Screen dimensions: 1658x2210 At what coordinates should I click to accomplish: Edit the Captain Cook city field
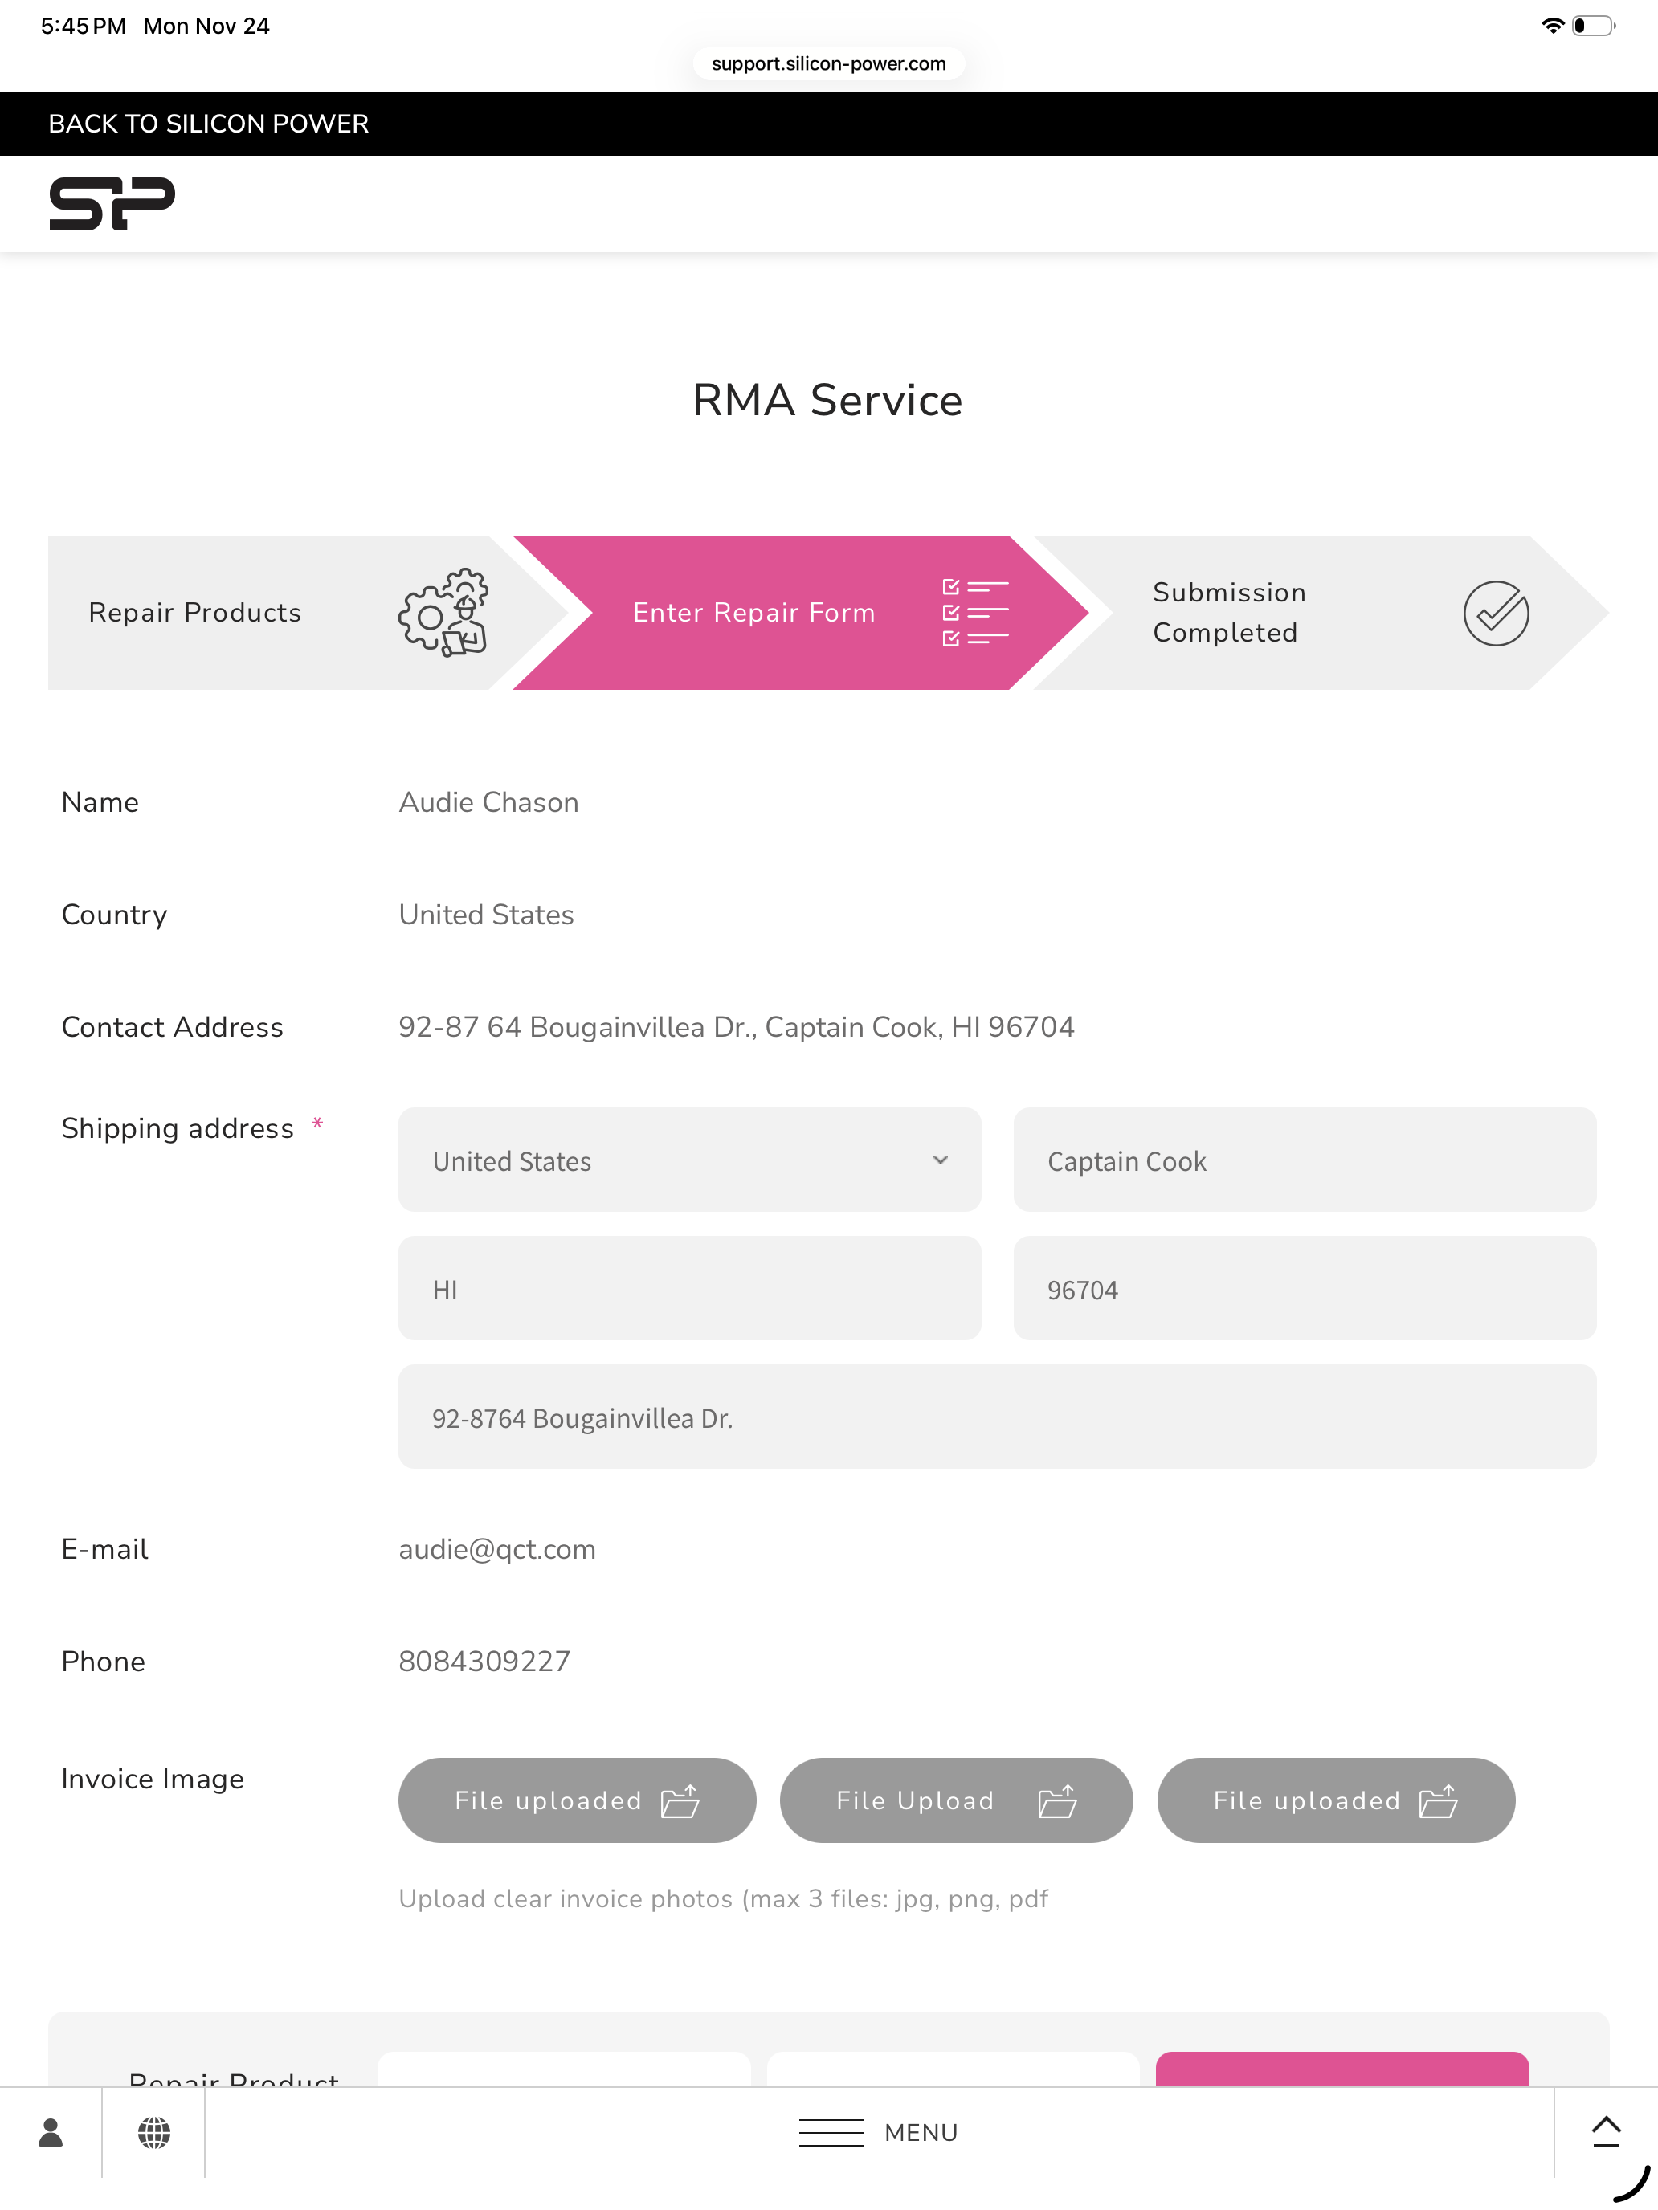1305,1160
